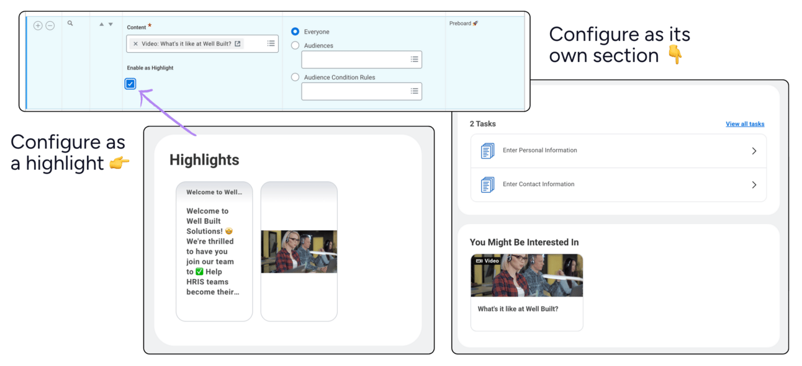Expand the Enter Personal Information chevron
Image resolution: width=802 pixels, height=366 pixels.
point(754,151)
